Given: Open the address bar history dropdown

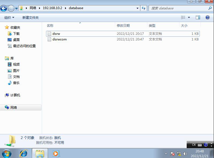Looking at the screenshot, I should tap(137, 8).
